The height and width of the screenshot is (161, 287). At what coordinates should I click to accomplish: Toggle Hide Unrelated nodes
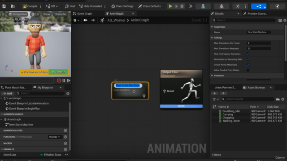[91, 6]
